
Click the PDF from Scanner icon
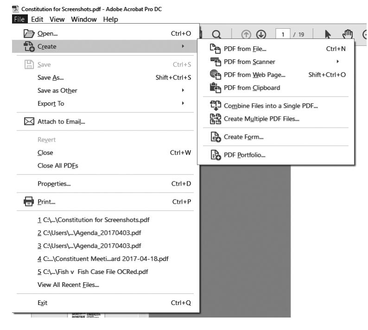216,62
